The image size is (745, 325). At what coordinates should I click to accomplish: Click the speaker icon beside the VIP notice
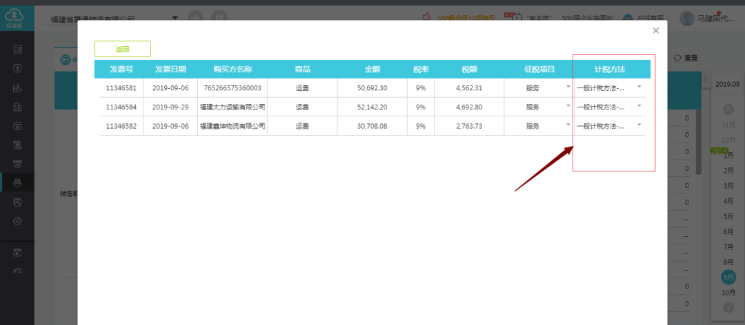point(427,17)
